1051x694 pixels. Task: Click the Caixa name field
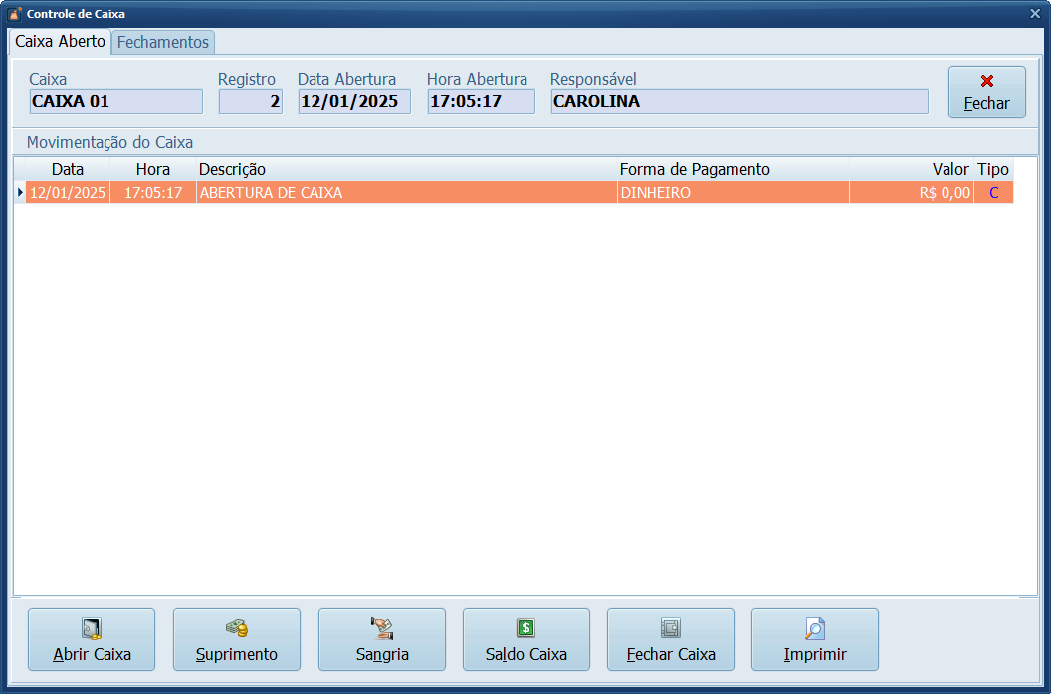[115, 101]
